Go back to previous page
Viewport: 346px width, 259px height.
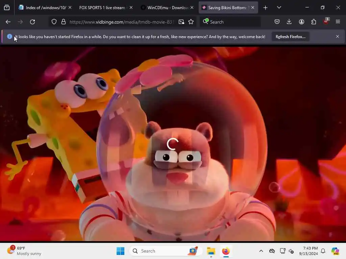click(x=8, y=22)
